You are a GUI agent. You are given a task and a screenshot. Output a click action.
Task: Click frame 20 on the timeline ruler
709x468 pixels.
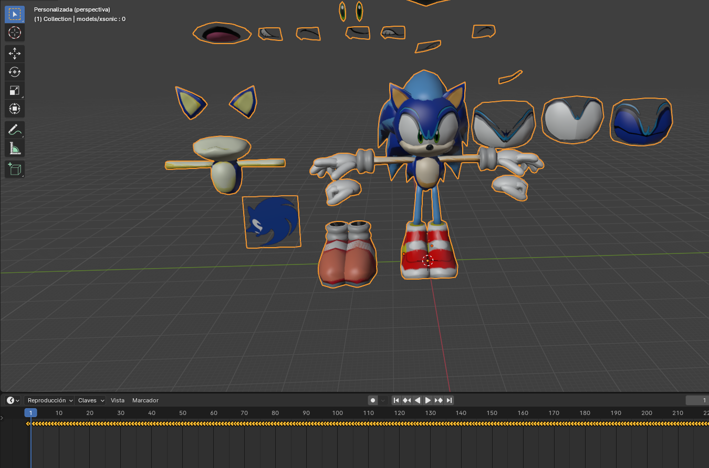click(90, 413)
